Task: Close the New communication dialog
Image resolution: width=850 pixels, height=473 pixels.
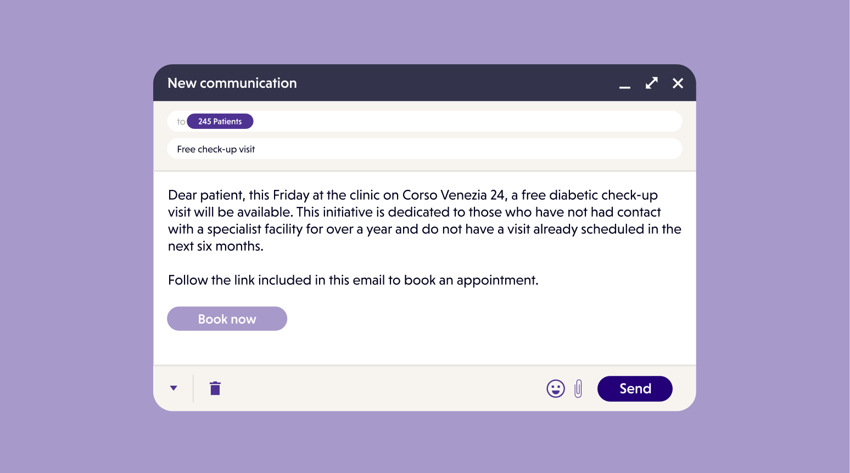Action: [678, 83]
